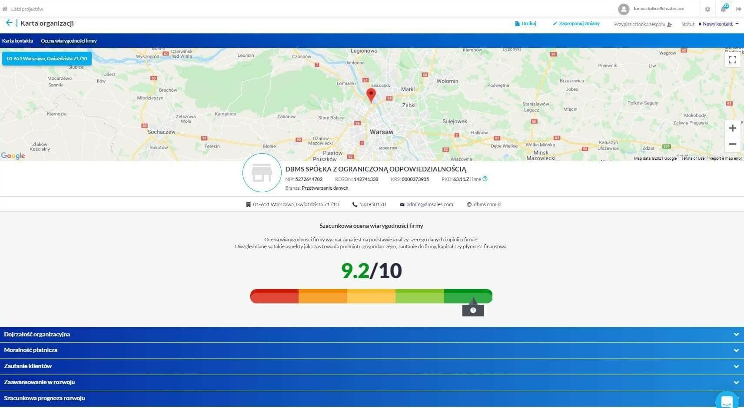This screenshot has height=408, width=744.
Task: Click the REGON number 142741338
Action: [x=366, y=179]
